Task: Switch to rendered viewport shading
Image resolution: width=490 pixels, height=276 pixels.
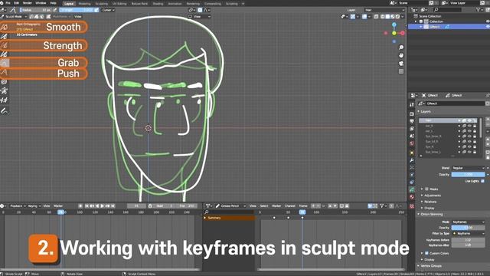Action: pyautogui.click(x=397, y=16)
